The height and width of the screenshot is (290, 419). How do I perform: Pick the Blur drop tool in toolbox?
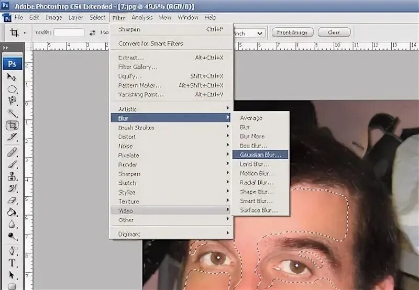(12, 225)
